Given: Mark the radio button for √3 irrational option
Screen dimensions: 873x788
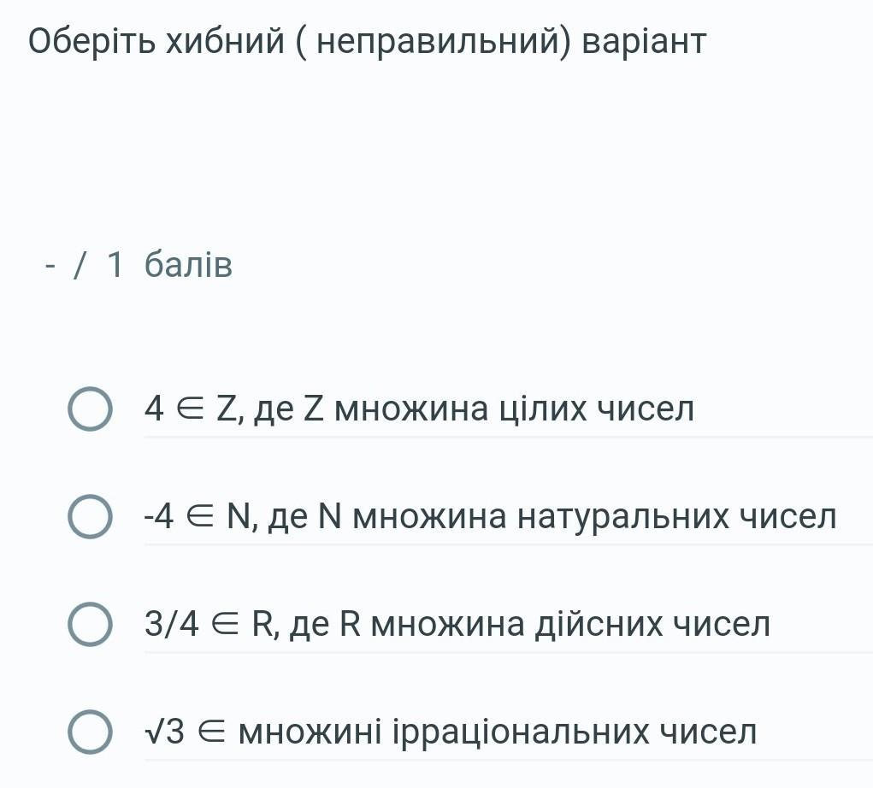Looking at the screenshot, I should (x=90, y=732).
